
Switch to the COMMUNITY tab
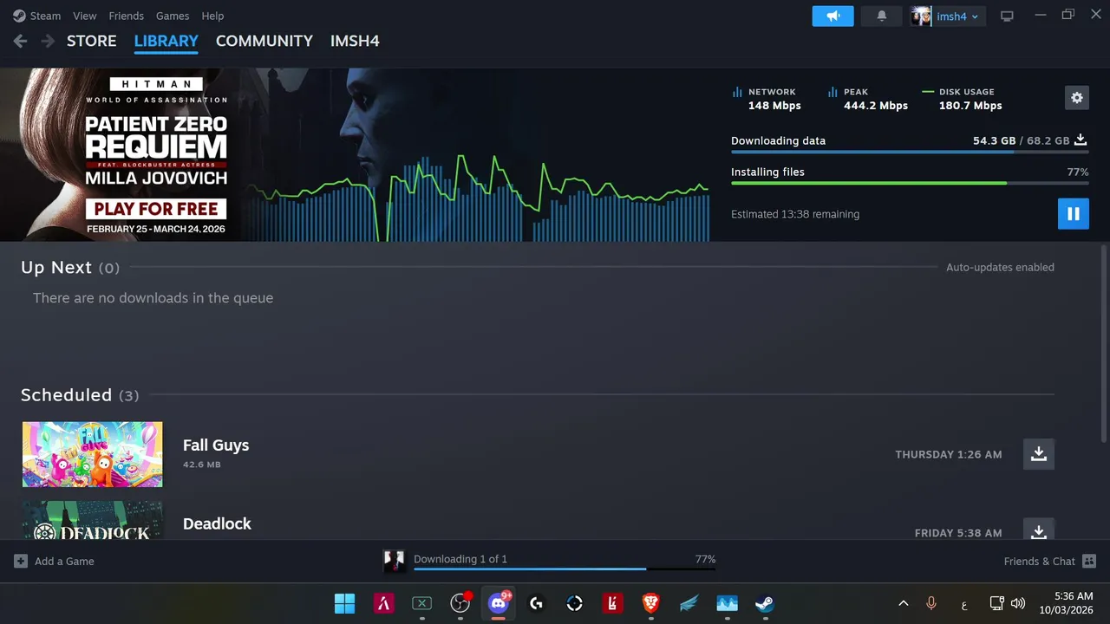coord(264,41)
